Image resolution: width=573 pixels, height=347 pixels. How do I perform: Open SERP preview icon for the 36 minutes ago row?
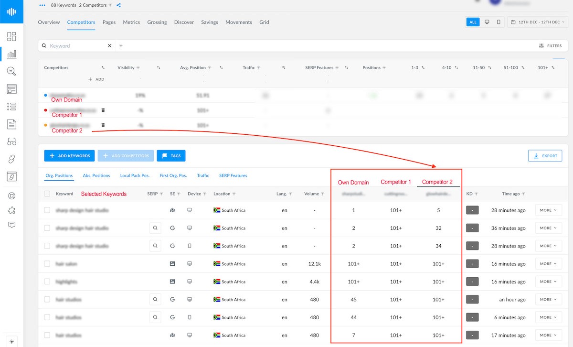(x=155, y=228)
